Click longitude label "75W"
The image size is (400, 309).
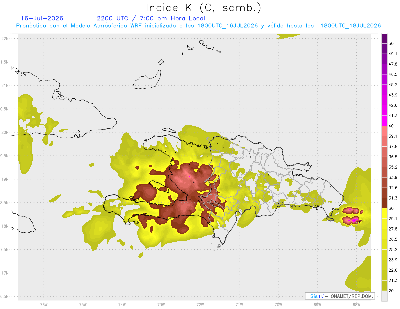[x=83, y=305]
